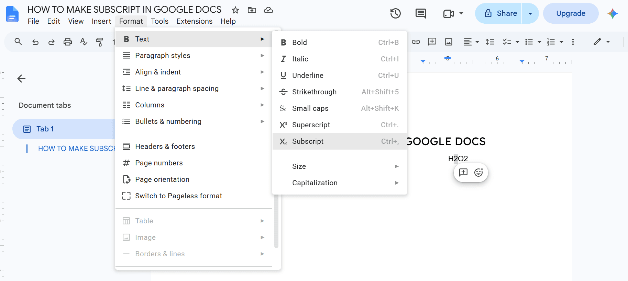Open the Insert menu
Screen dimensions: 628x281
[x=101, y=21]
